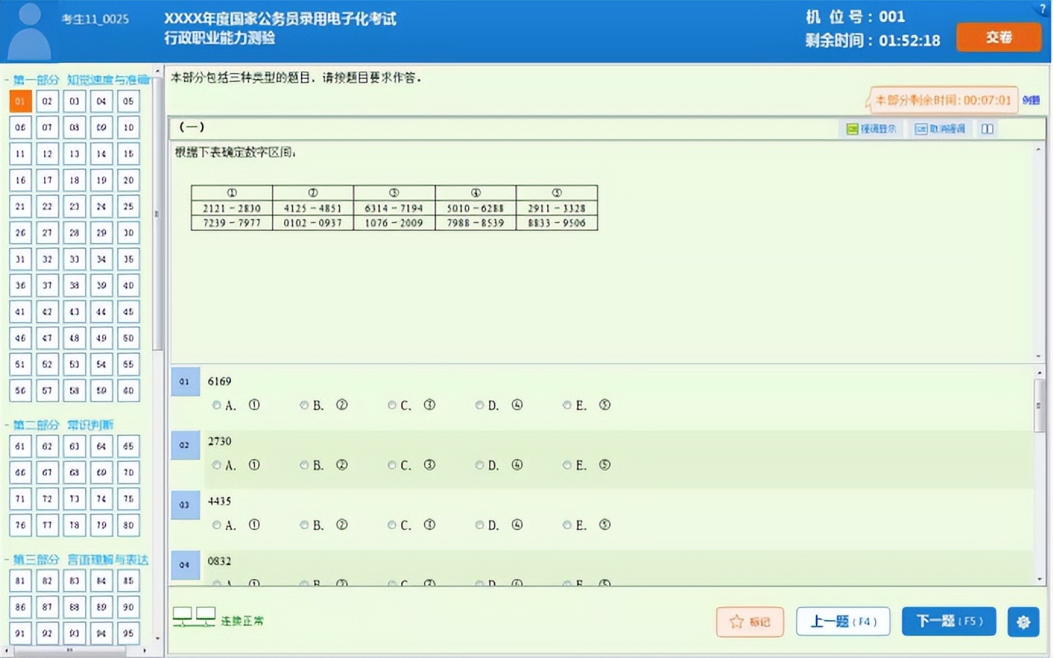
Task: Click the blue 03 question label
Action: [185, 505]
